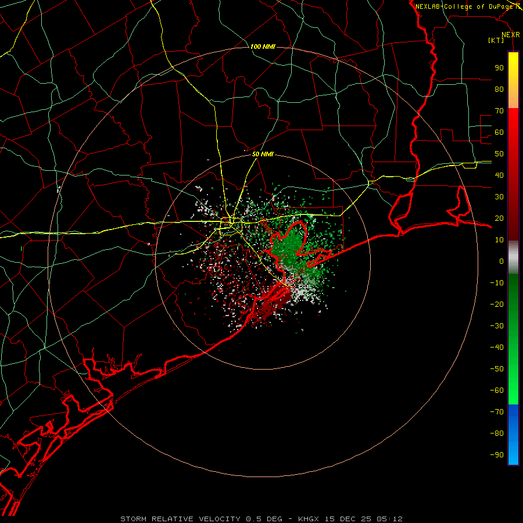Click the -10 value on velocity scale

point(497,283)
